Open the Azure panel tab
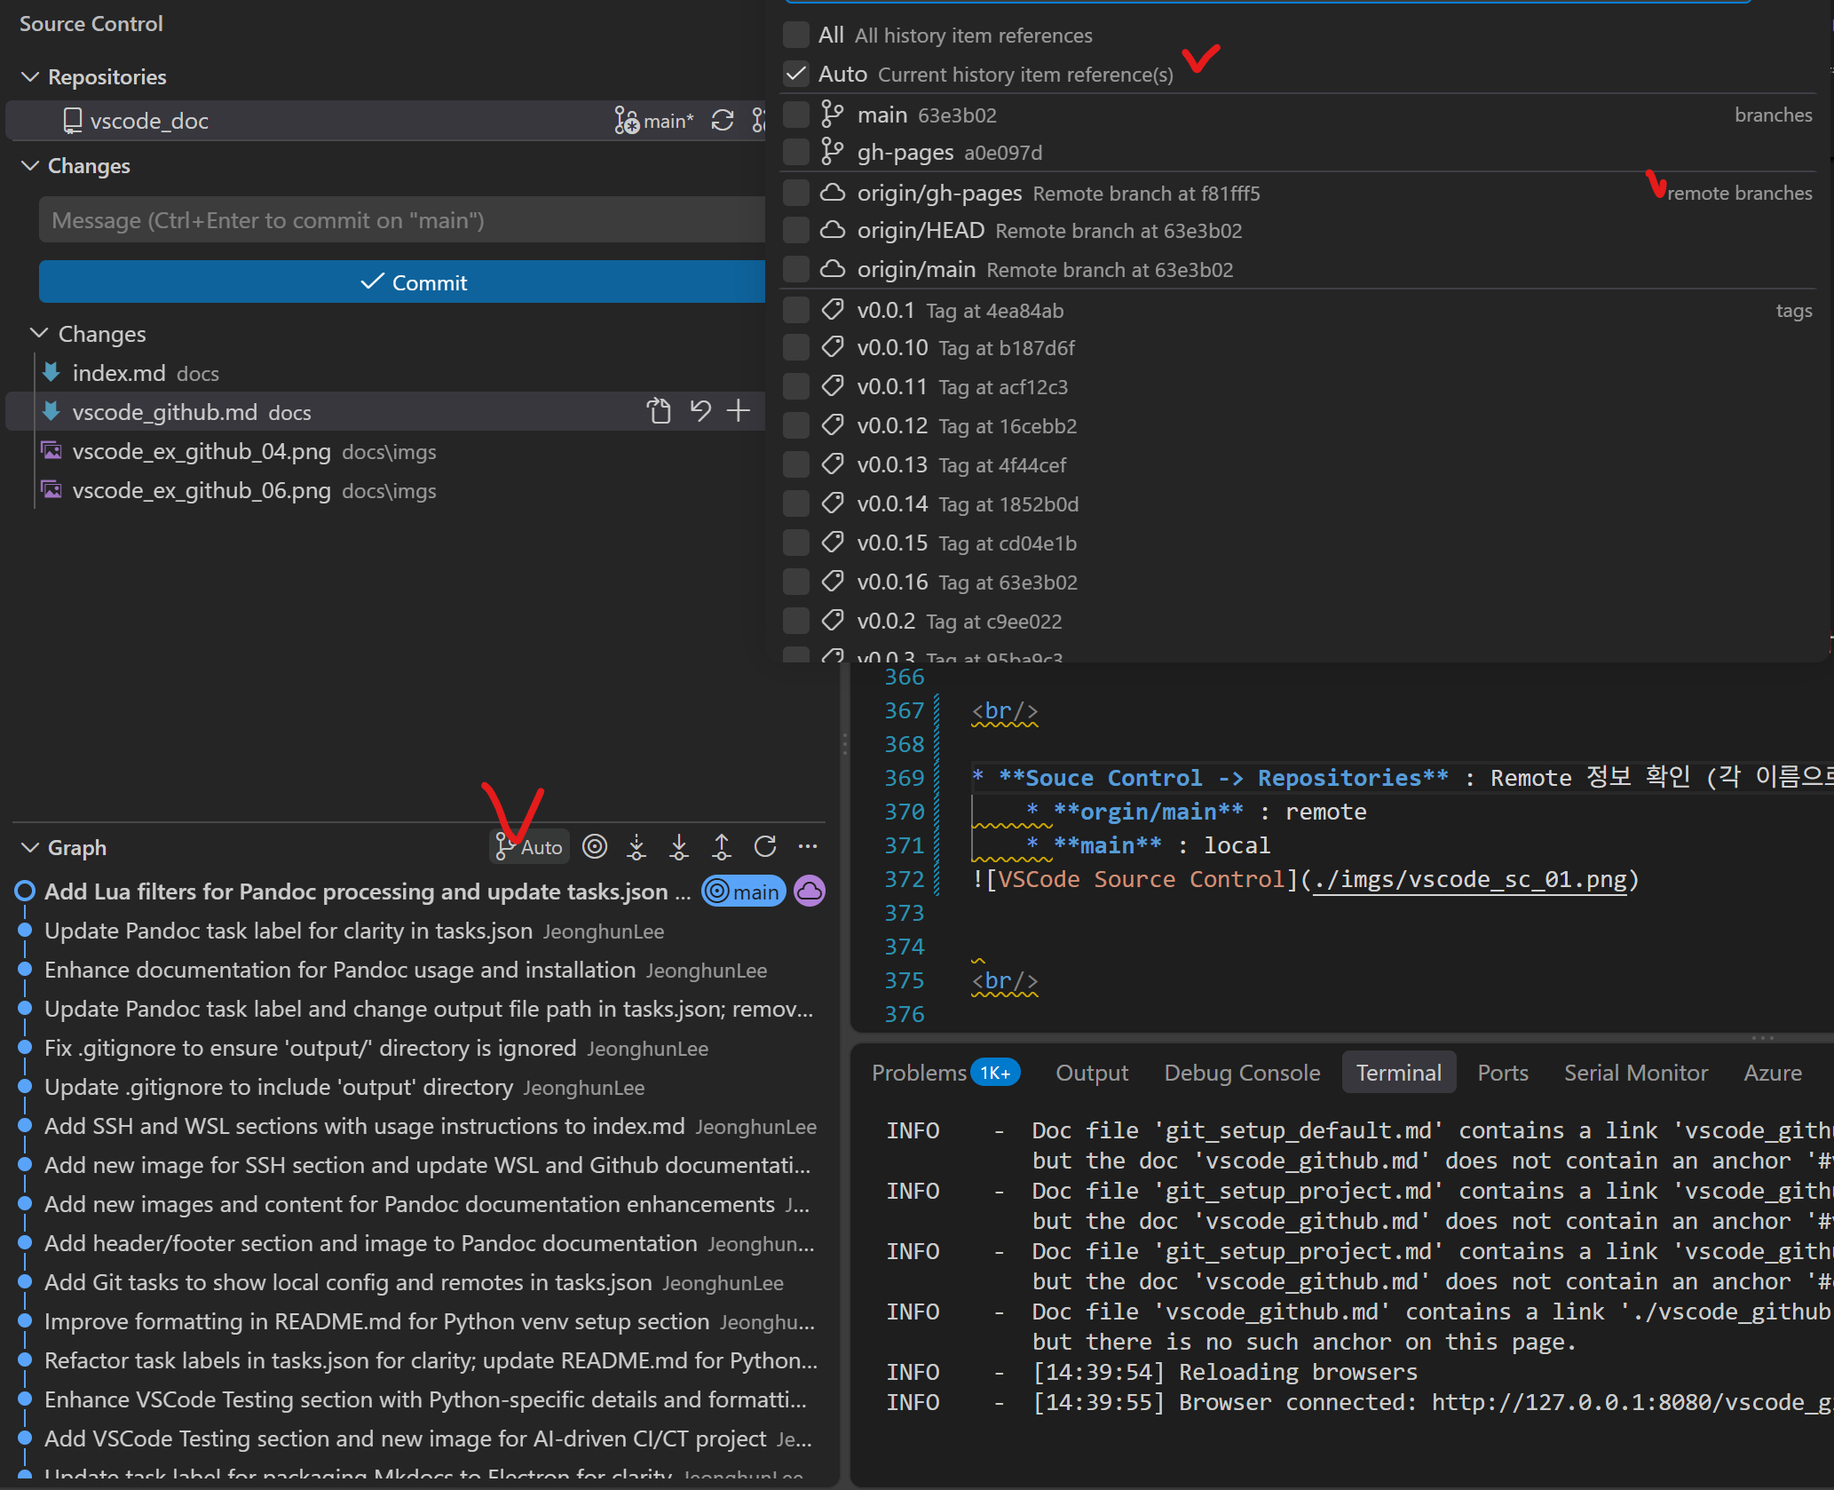The height and width of the screenshot is (1490, 1834). click(1773, 1073)
